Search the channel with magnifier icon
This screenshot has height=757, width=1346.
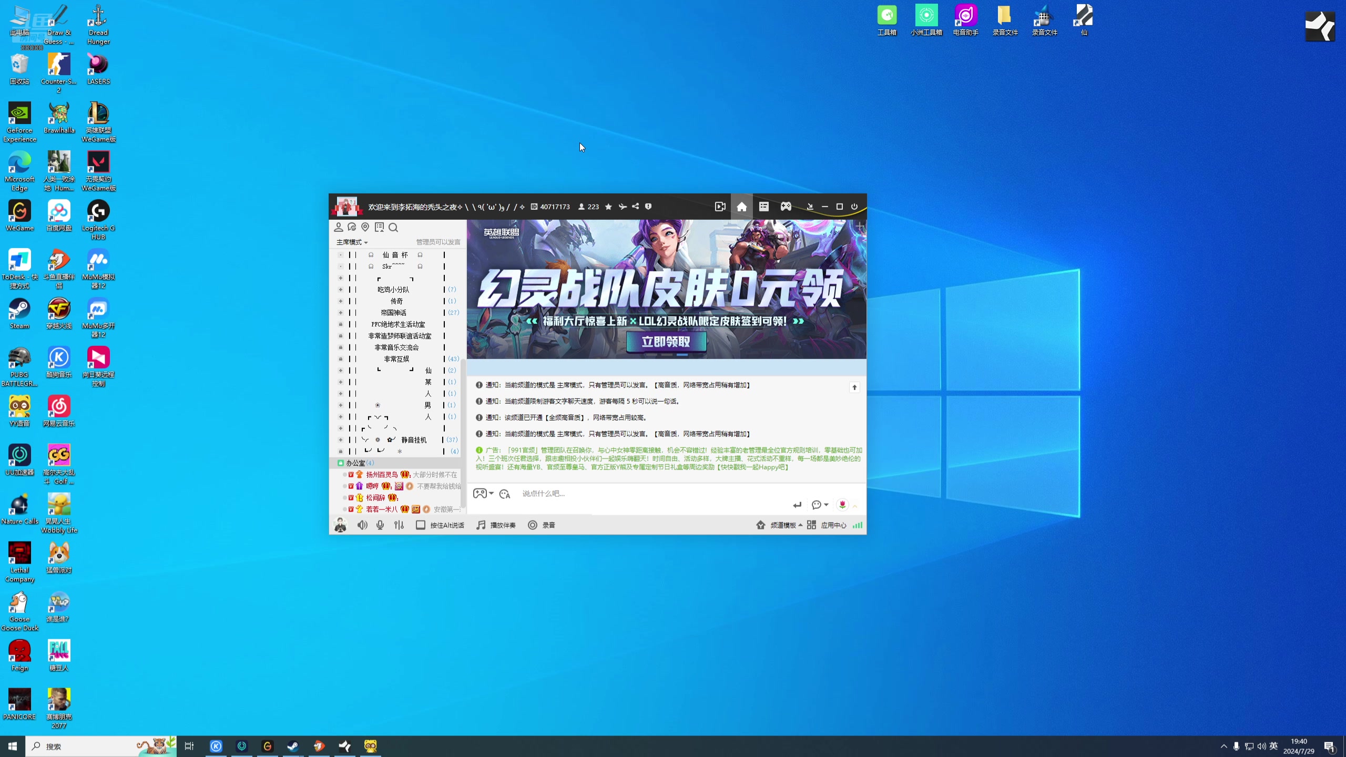pos(393,227)
